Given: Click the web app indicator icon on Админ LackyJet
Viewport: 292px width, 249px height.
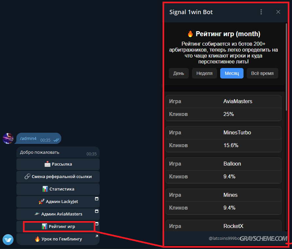Looking at the screenshot, I should coord(97,199).
